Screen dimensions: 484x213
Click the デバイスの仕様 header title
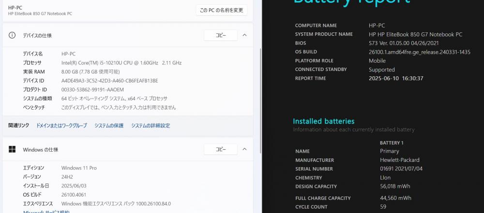(37, 35)
